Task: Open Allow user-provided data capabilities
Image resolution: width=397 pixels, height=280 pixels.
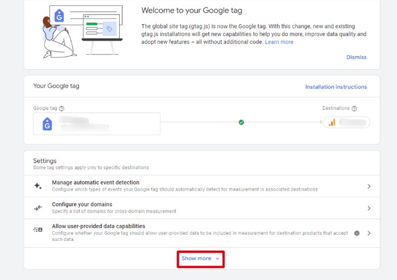Action: (202, 233)
